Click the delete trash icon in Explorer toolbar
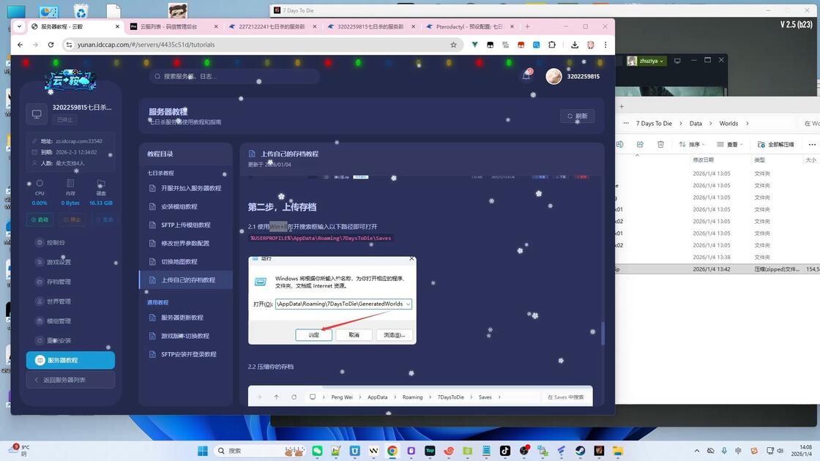 [x=660, y=144]
